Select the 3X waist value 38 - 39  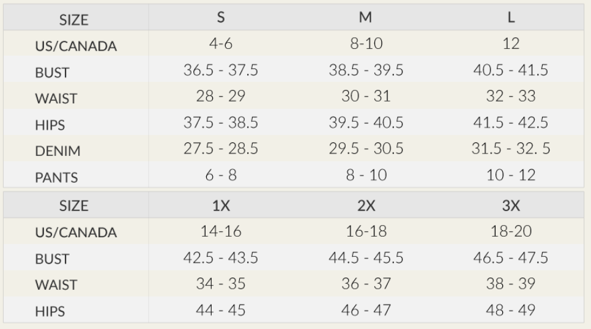(x=511, y=284)
